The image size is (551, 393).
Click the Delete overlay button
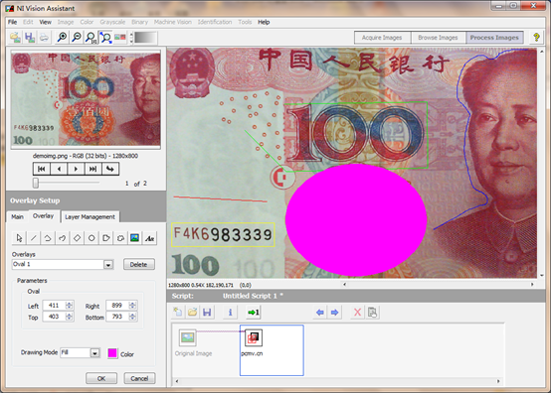point(139,264)
